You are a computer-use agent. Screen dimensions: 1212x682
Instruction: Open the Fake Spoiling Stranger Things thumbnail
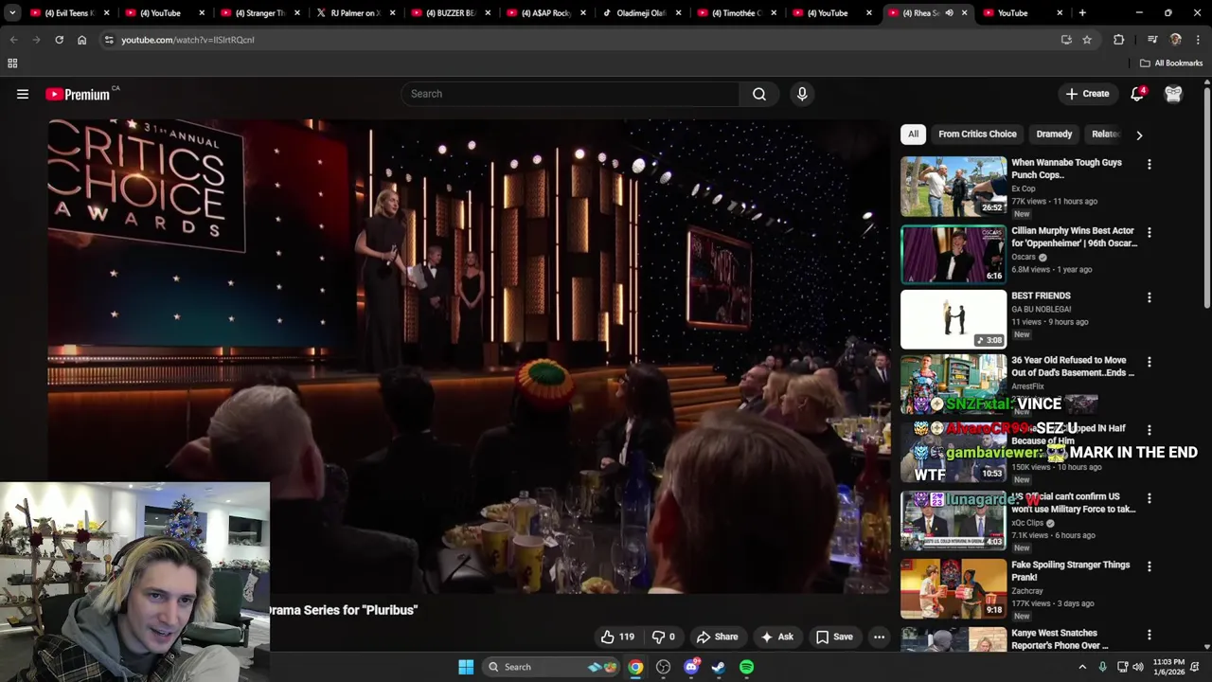click(x=954, y=588)
